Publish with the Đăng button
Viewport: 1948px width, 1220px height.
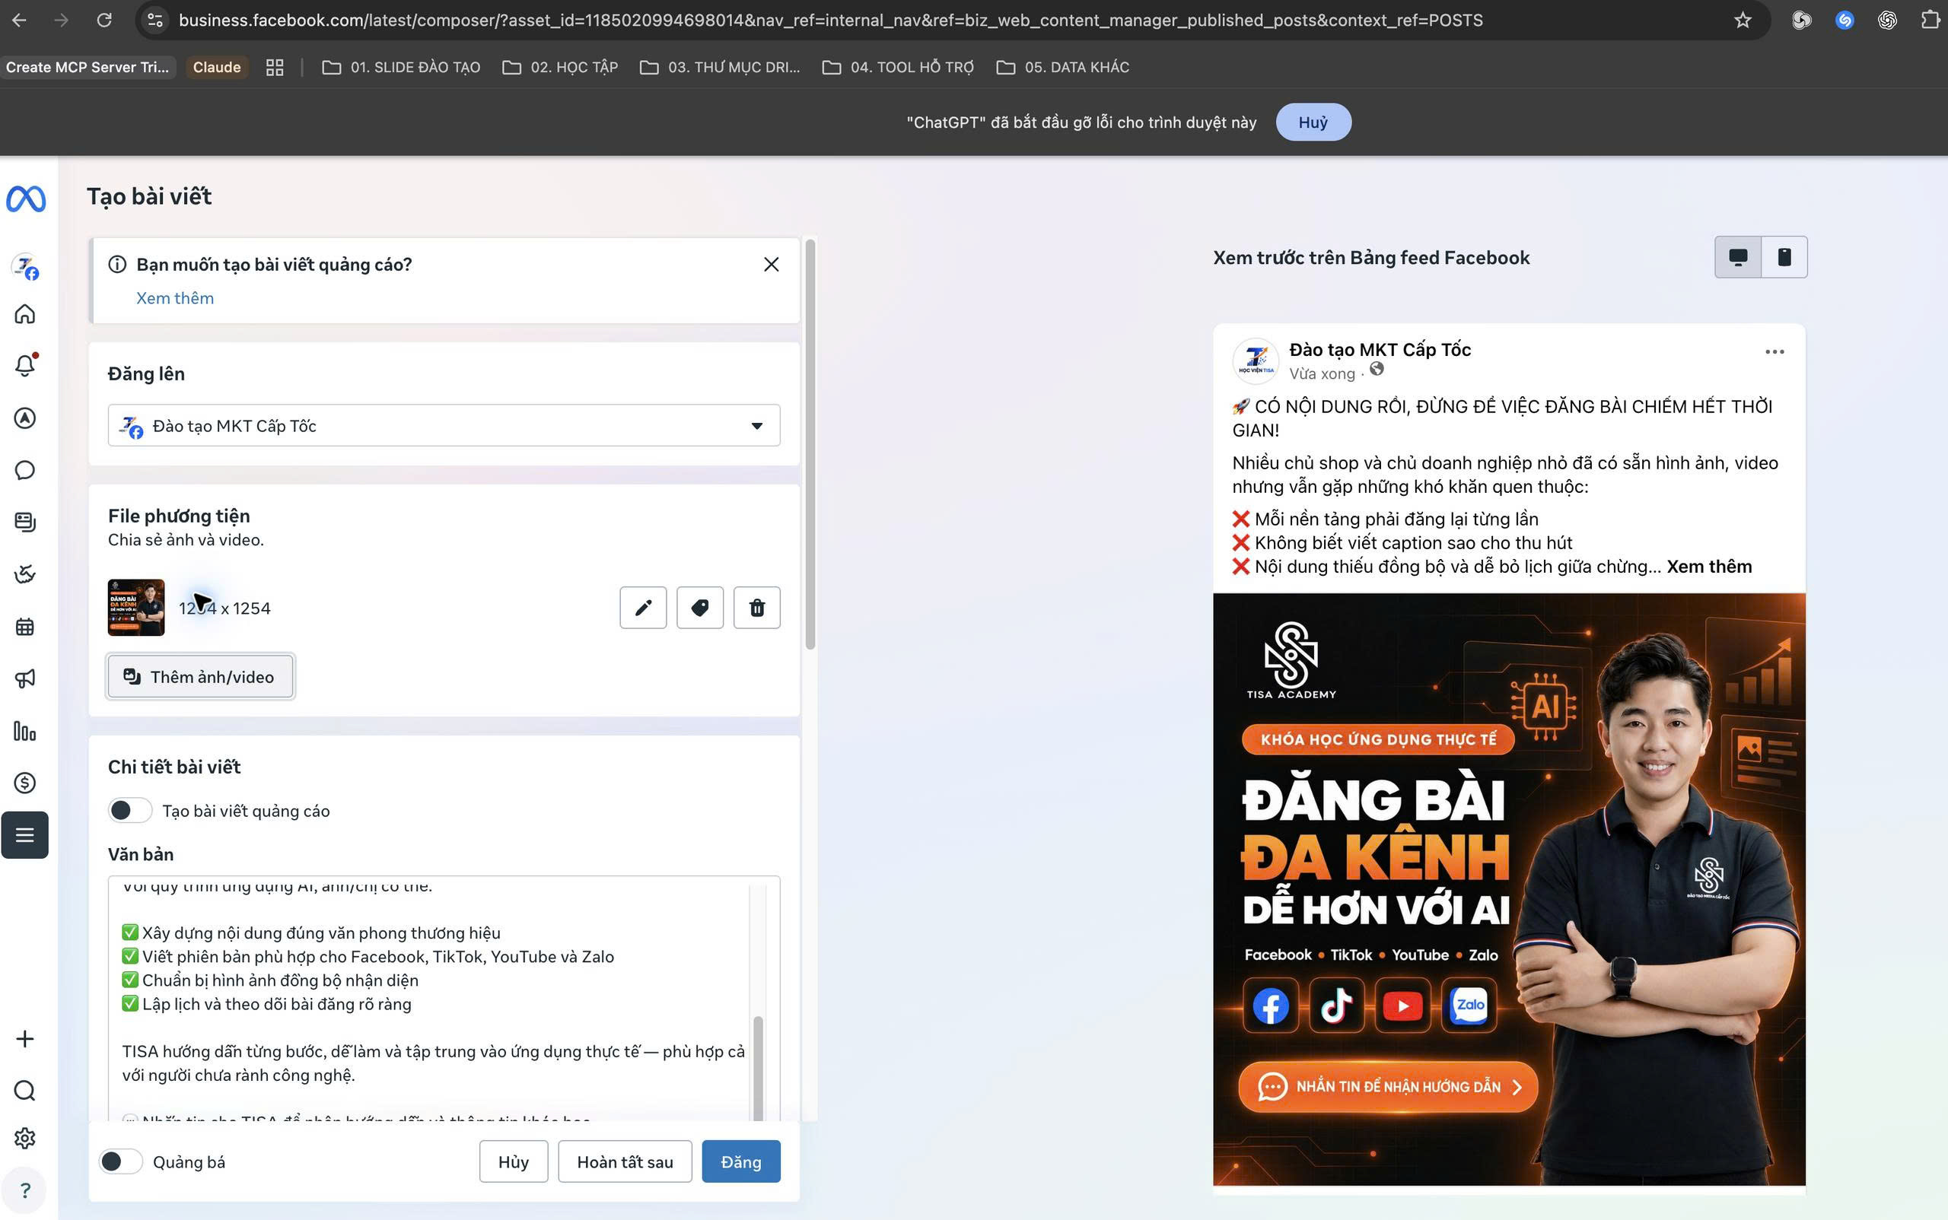click(x=741, y=1162)
